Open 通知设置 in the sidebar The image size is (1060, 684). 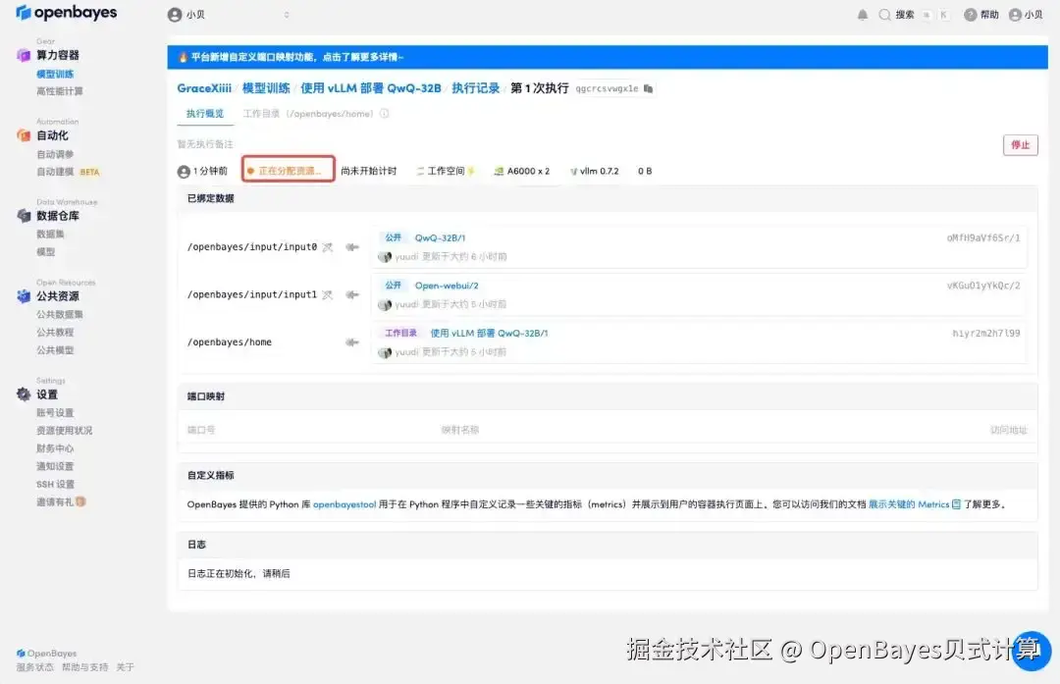click(55, 466)
